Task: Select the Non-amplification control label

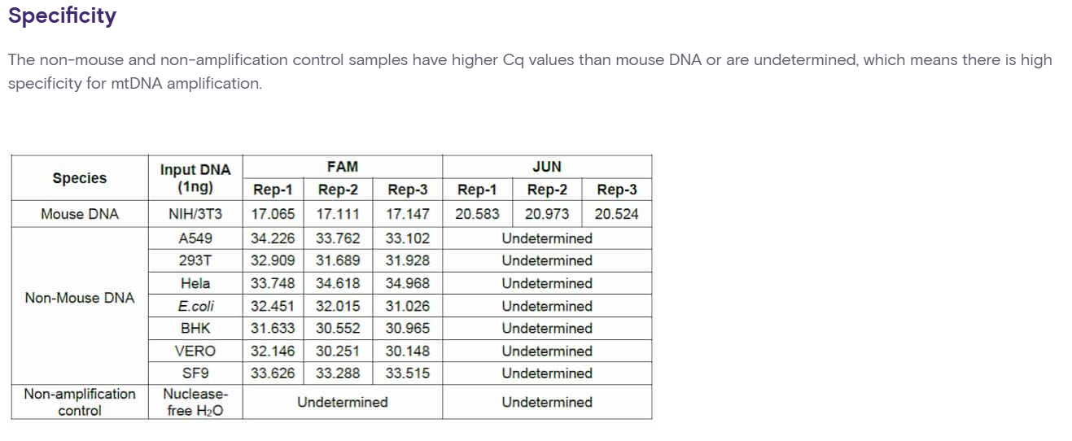Action: tap(80, 402)
